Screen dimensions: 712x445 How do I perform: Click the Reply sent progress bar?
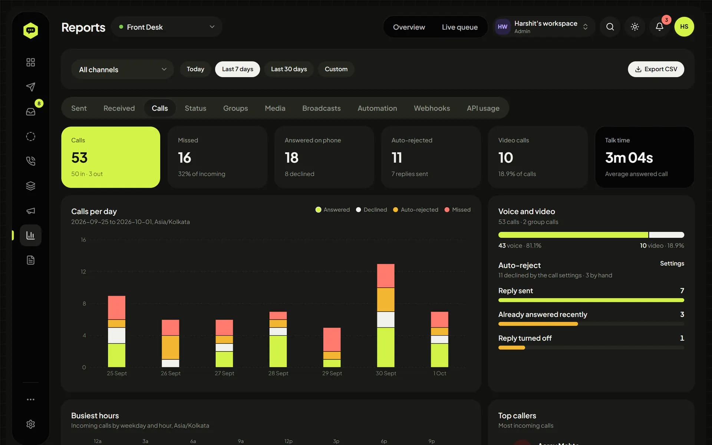pyautogui.click(x=591, y=300)
